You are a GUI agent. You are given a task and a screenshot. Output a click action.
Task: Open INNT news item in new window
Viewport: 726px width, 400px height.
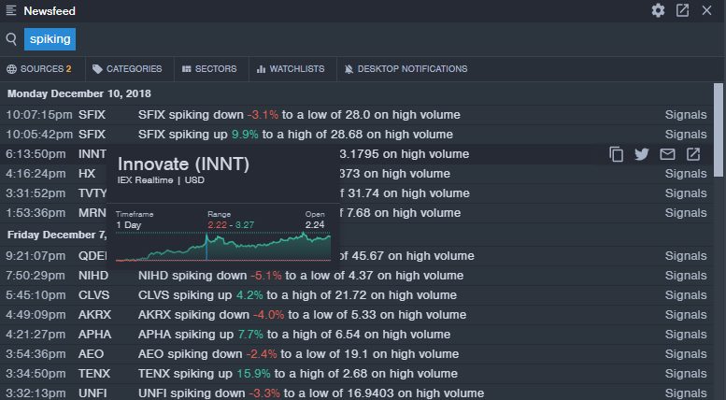tap(693, 154)
